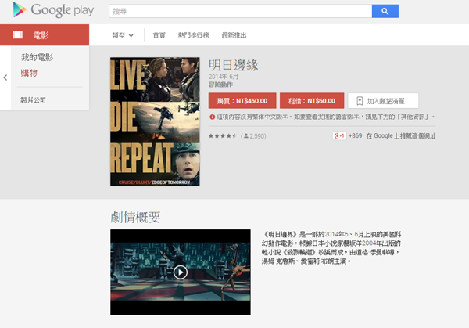Click the 租借 NT$60.00 rent button

coord(312,101)
